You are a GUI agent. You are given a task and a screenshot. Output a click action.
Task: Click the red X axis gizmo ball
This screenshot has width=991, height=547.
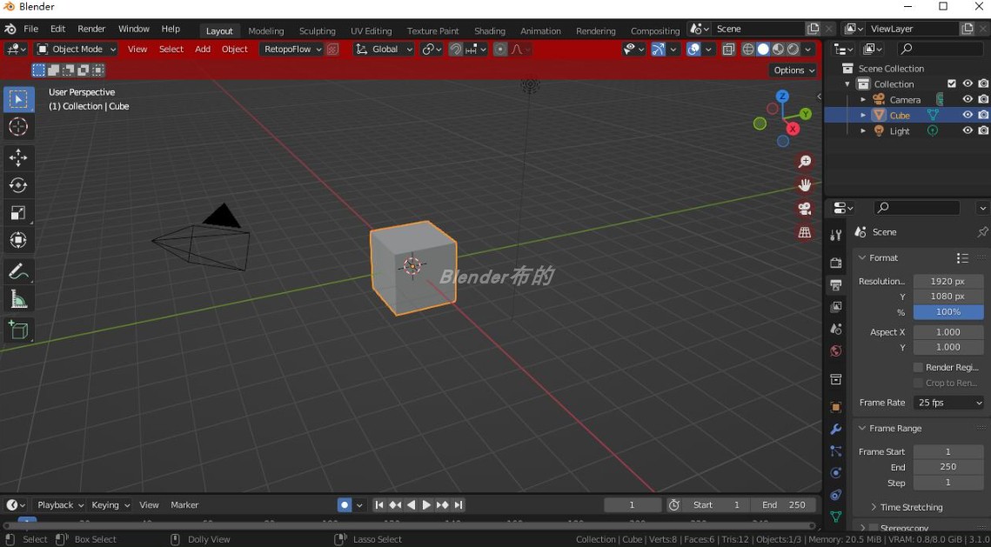[793, 129]
